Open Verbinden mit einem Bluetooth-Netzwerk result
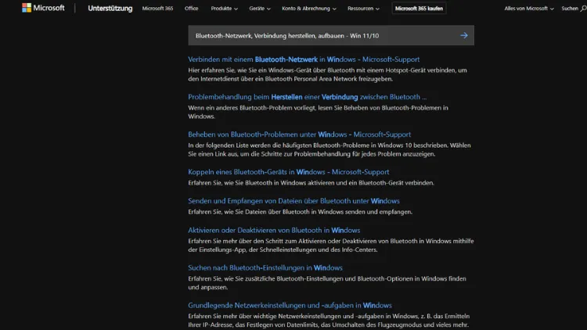The width and height of the screenshot is (587, 330). point(304,59)
